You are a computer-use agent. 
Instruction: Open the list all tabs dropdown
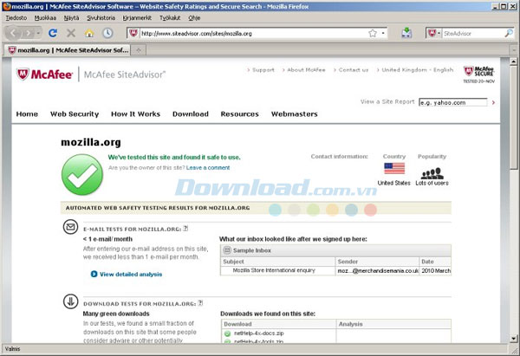514,50
